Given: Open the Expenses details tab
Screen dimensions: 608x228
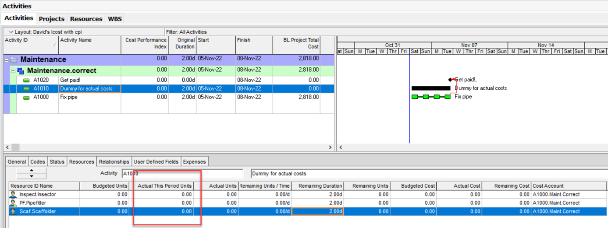Looking at the screenshot, I should [194, 161].
